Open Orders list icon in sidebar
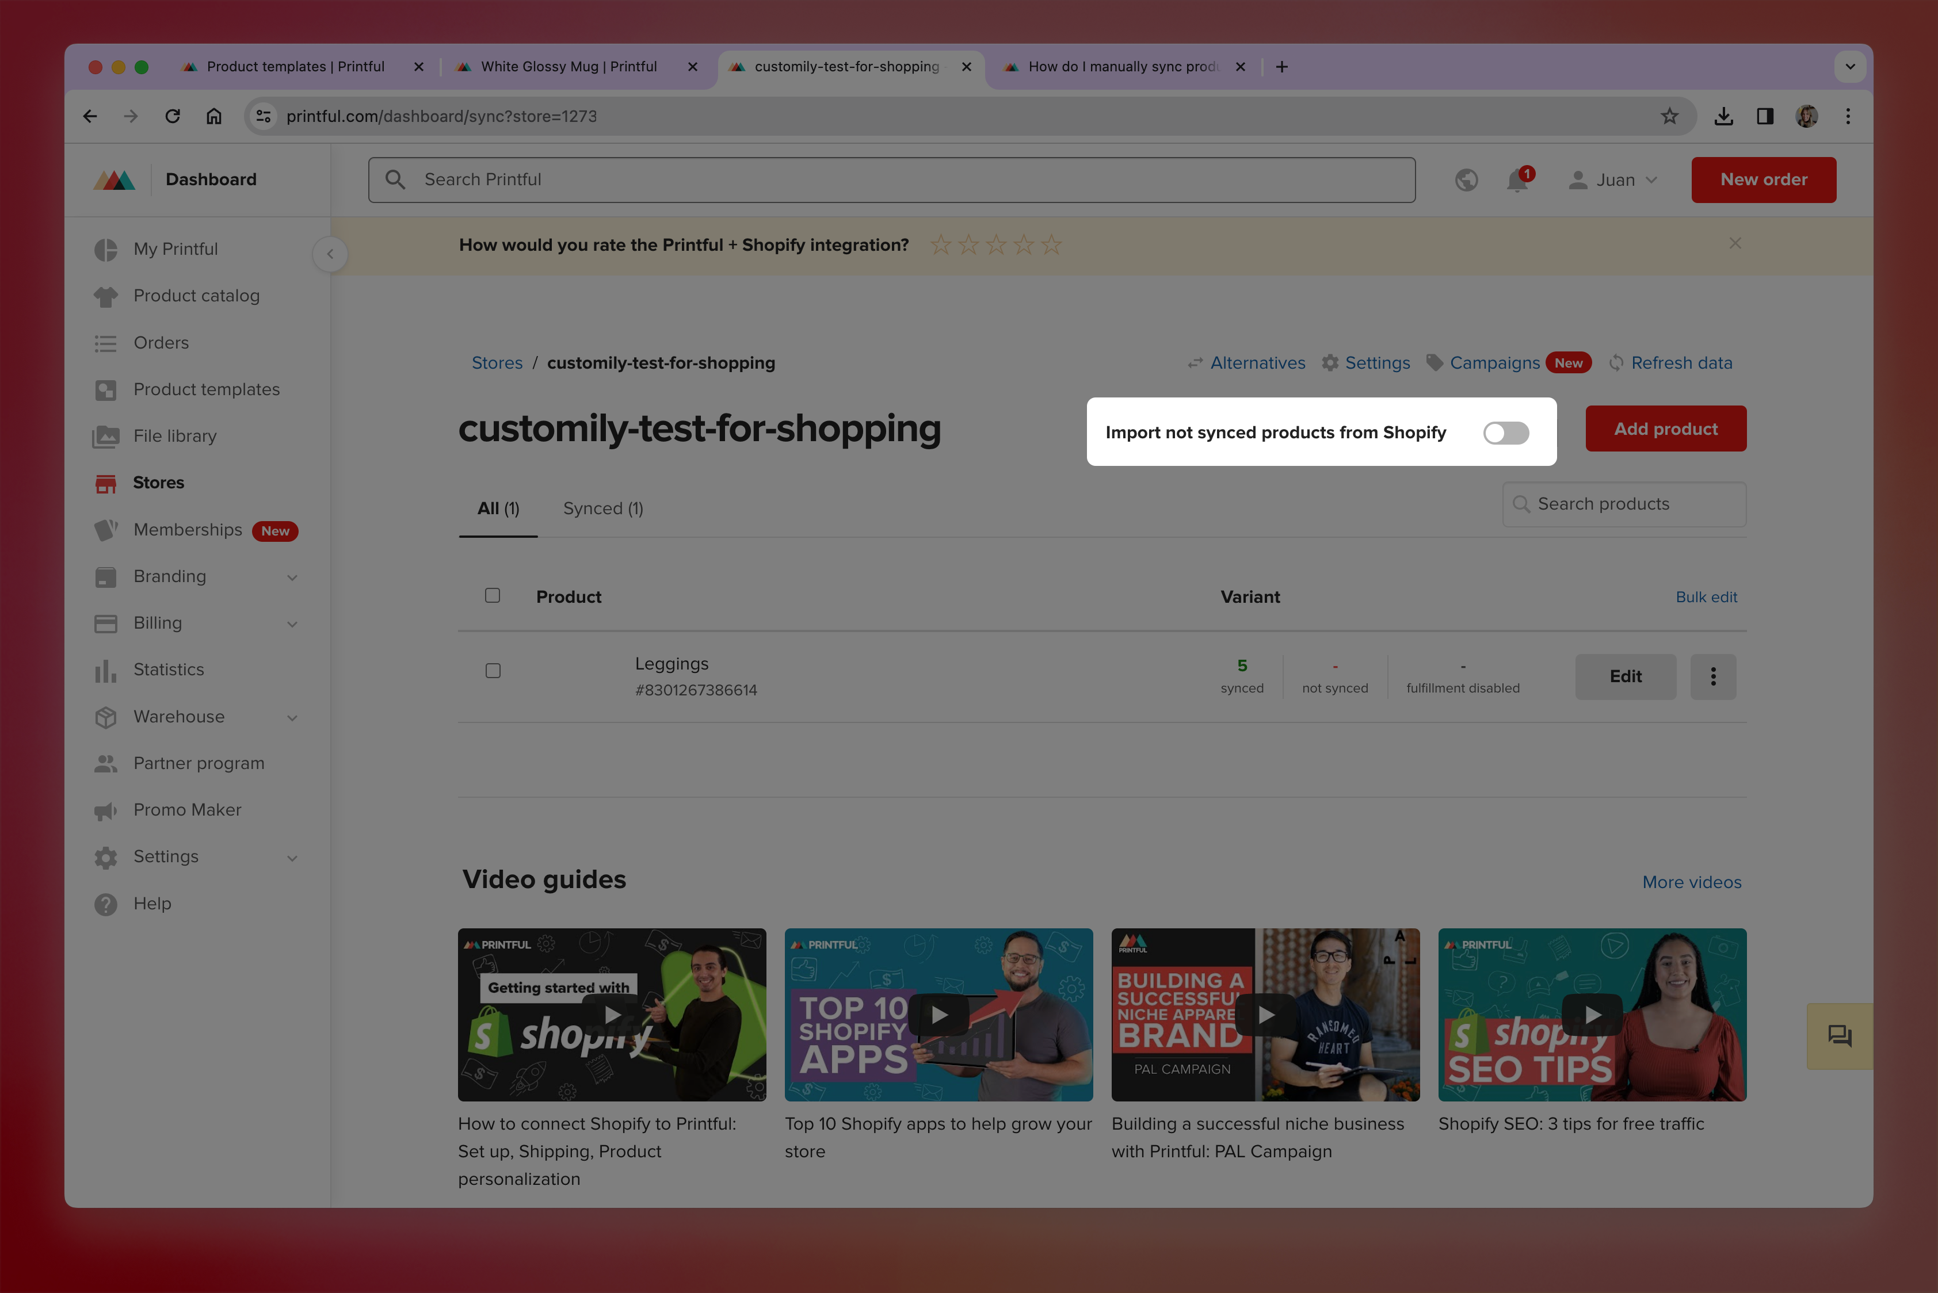 coord(106,343)
